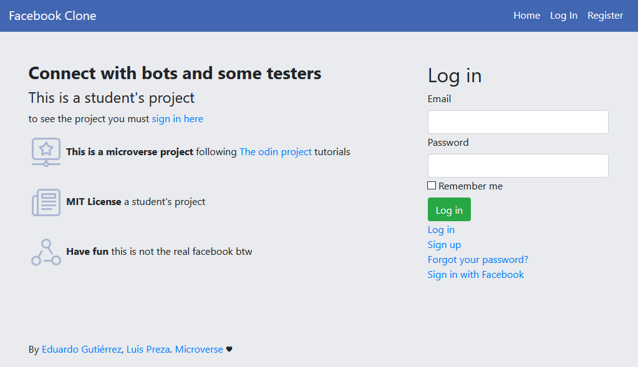
Task: Click 'This is a microverse project' text
Action: (130, 152)
